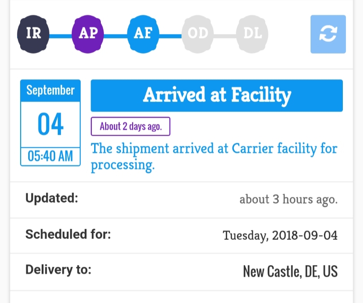This screenshot has height=303, width=363.
Task: Click the gray OD status circle
Action: pyautogui.click(x=198, y=34)
